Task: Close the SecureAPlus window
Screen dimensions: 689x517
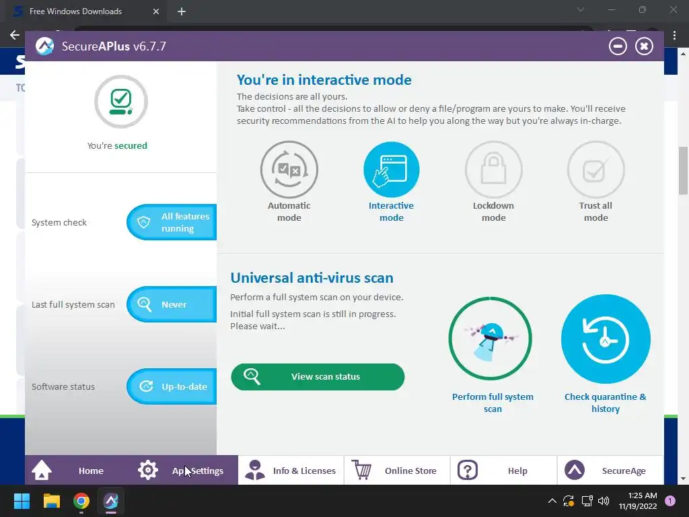Action: 644,46
